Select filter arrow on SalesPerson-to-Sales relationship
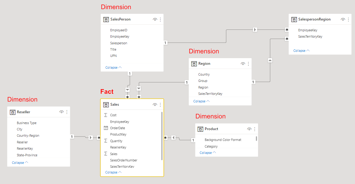 (127, 90)
